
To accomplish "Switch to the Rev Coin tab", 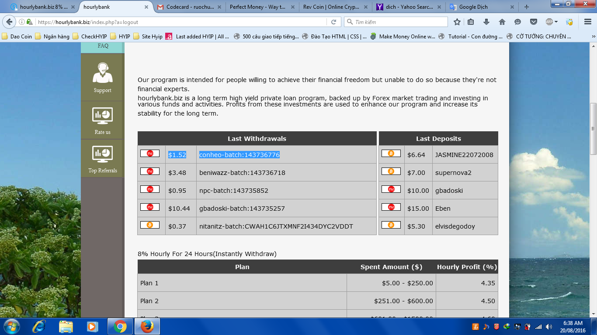I will click(337, 7).
